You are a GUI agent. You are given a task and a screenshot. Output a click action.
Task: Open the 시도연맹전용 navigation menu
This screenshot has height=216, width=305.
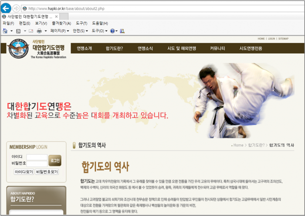pos(251,48)
